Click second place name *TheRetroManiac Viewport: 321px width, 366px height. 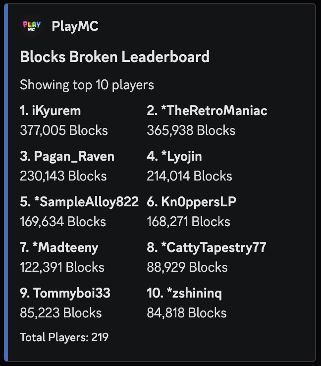pos(207,111)
